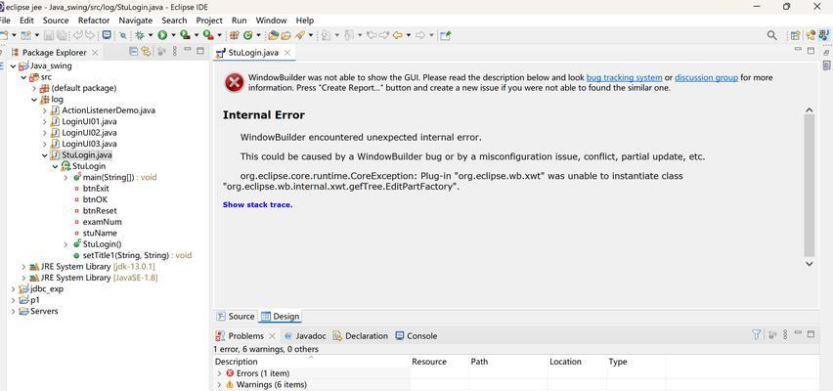The width and height of the screenshot is (833, 391).
Task: Switch to the Design editor tab
Action: tap(281, 316)
